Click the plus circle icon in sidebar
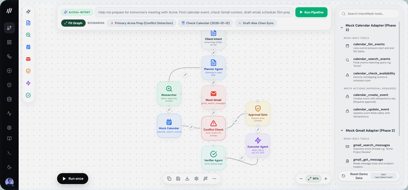Viewport: 408px width, 190px height. coord(10,71)
